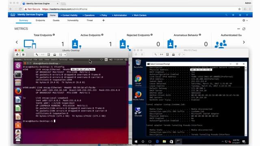Open the wrench settings icon in Ubuntu-Desktop toolbar
The image size is (260, 146).
pyautogui.click(x=37, y=54)
